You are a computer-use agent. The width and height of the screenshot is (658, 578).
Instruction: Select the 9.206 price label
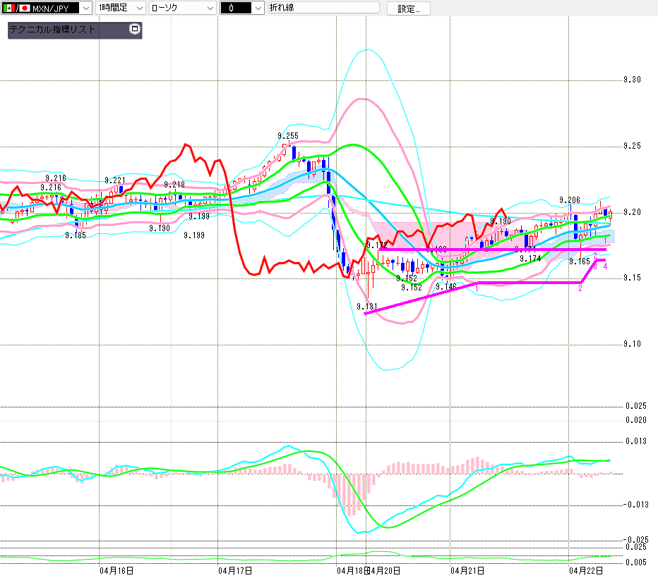(569, 200)
